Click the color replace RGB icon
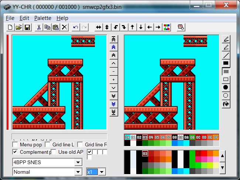The height and width of the screenshot is (180, 240). [x=167, y=27]
